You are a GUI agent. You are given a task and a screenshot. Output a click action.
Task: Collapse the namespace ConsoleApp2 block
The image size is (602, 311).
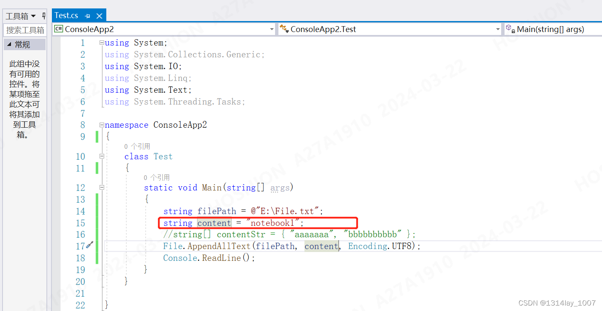point(101,125)
